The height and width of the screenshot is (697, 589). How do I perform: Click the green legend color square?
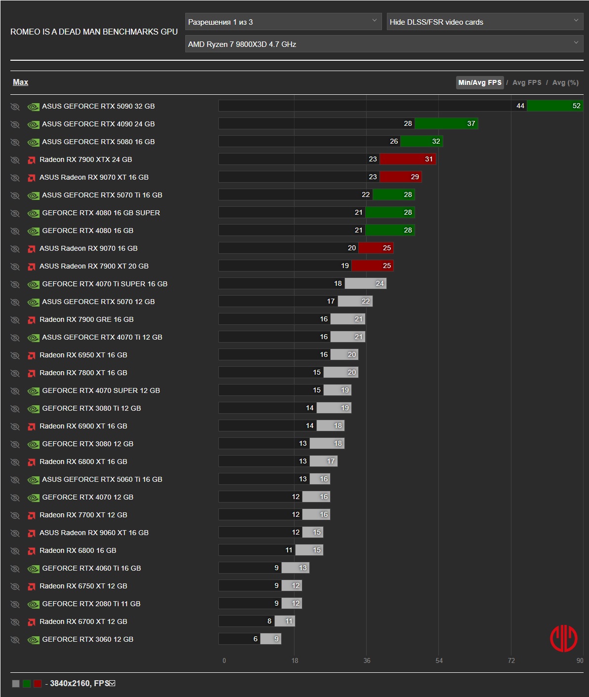tap(27, 684)
